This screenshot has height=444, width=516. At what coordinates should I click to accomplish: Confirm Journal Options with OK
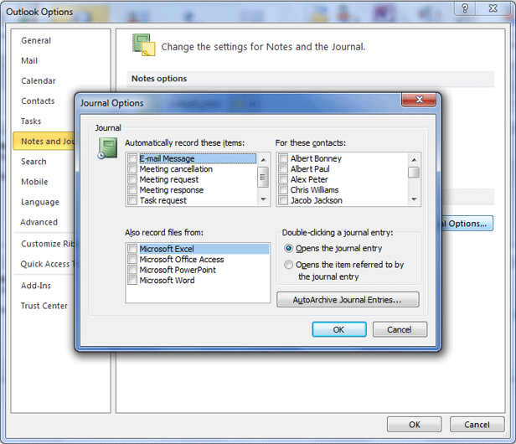pos(339,329)
